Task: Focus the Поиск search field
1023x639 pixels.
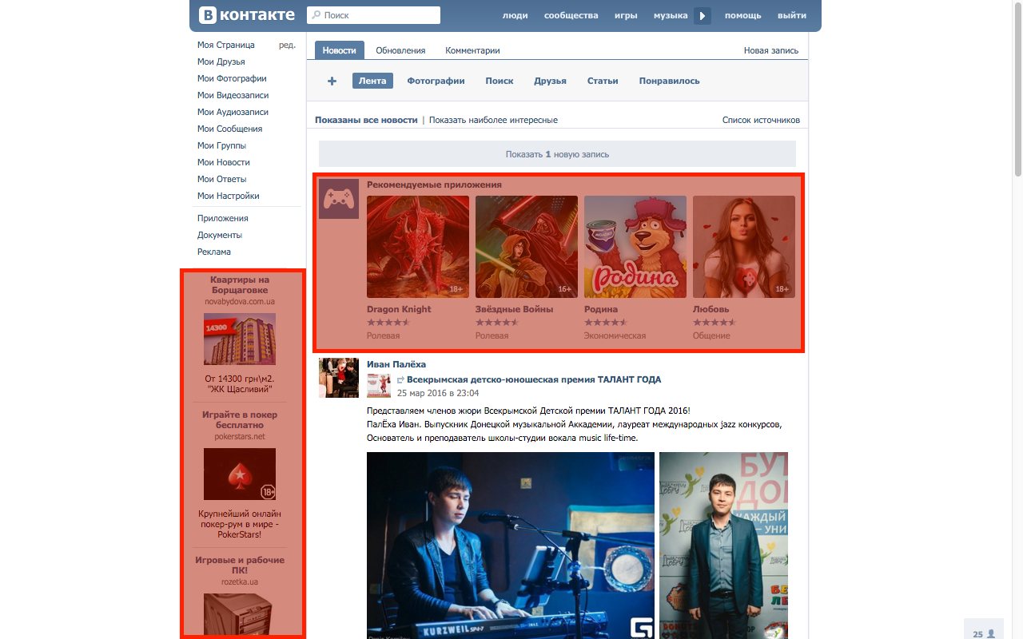Action: [374, 15]
